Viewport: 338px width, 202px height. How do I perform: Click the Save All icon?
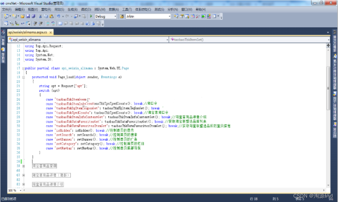[33, 16]
